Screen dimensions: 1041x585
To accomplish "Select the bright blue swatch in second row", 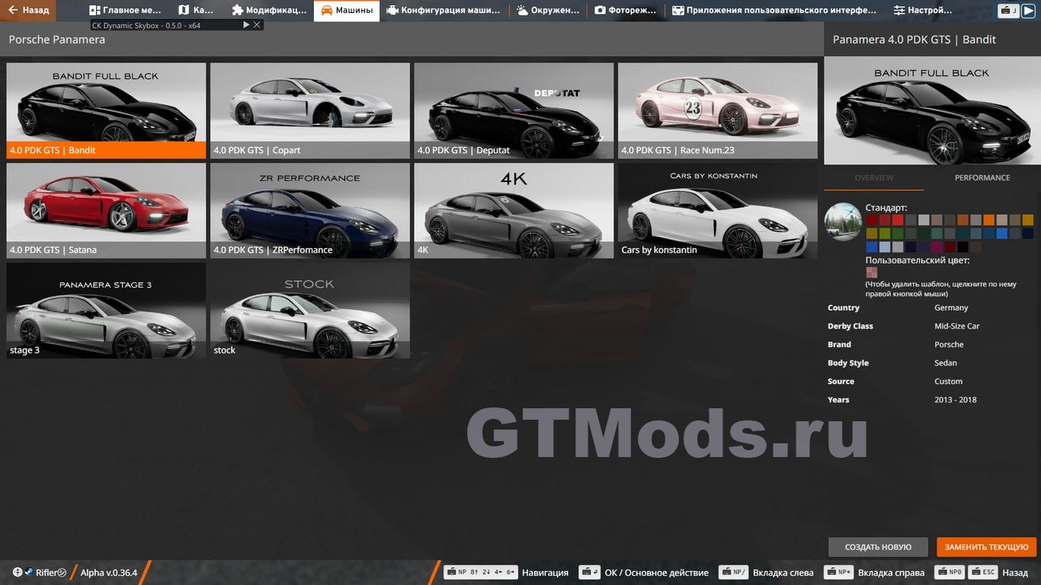I will pos(1002,233).
